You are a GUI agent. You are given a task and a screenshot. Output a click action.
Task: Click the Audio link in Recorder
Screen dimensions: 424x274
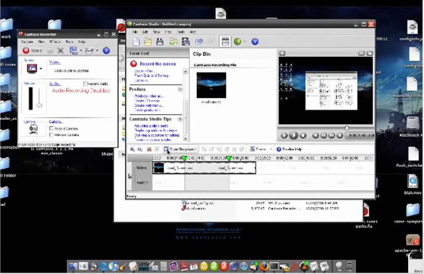tap(54, 83)
